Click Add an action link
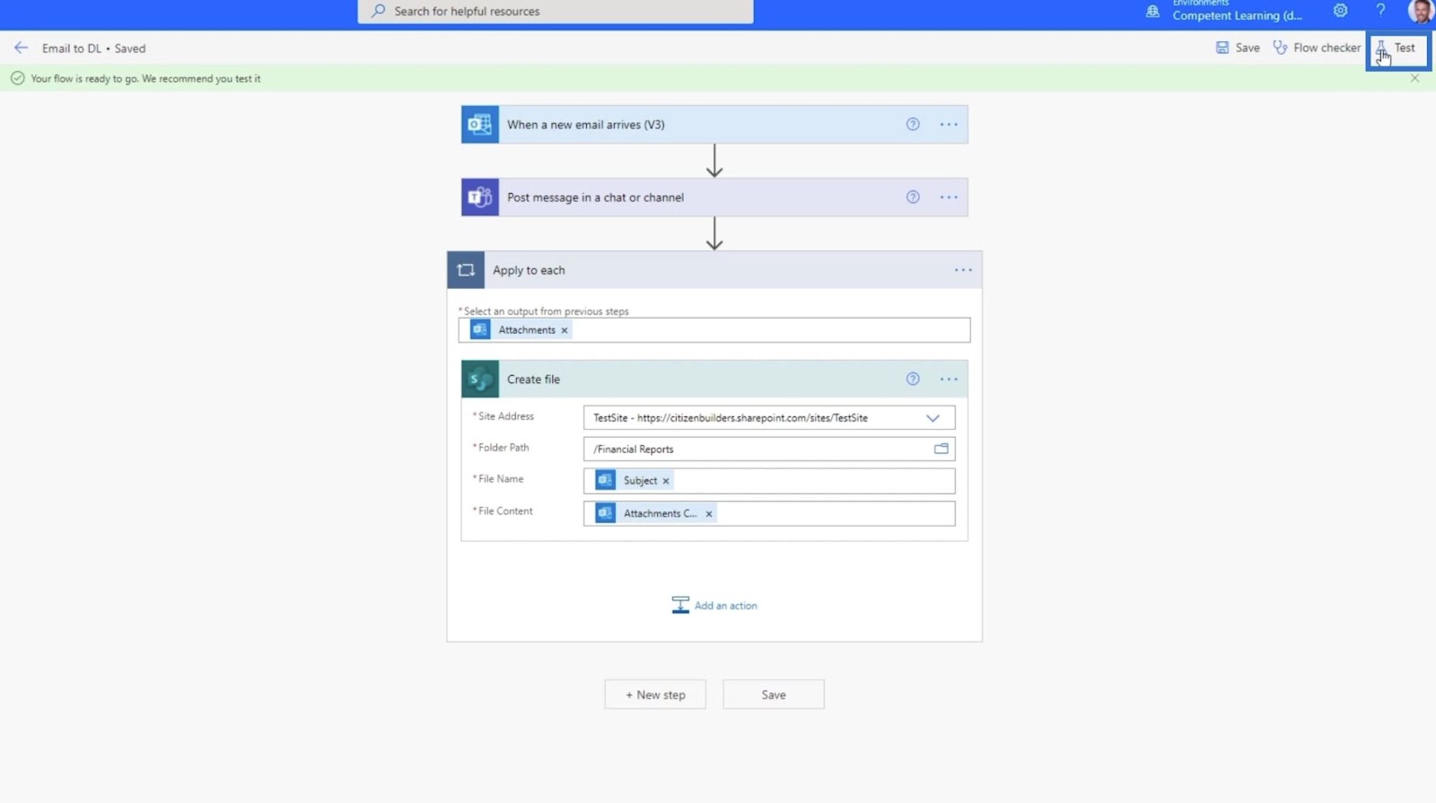The image size is (1436, 803). tap(725, 606)
